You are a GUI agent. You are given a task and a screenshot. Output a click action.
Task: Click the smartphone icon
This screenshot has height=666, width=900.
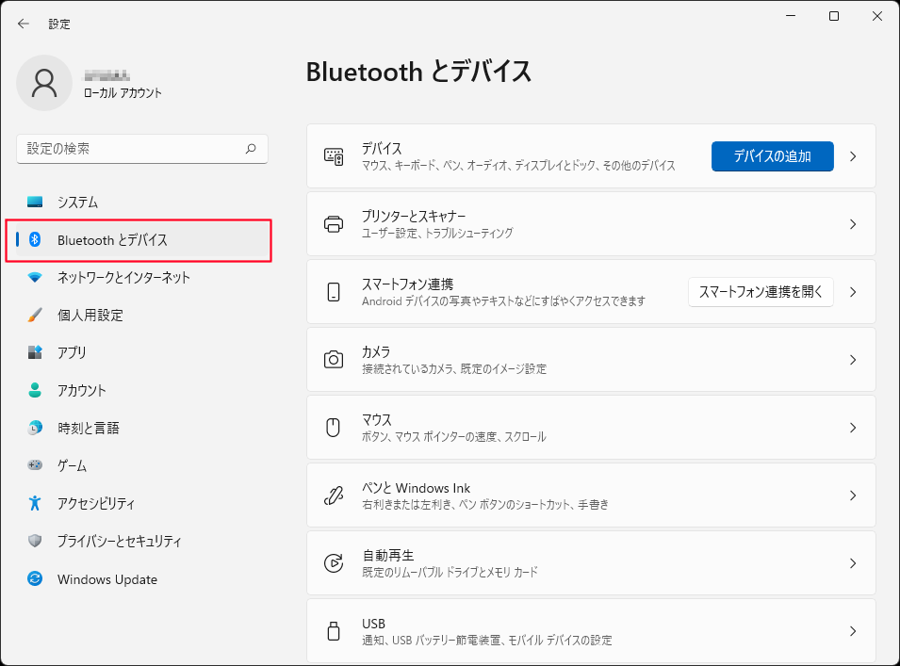click(x=334, y=291)
